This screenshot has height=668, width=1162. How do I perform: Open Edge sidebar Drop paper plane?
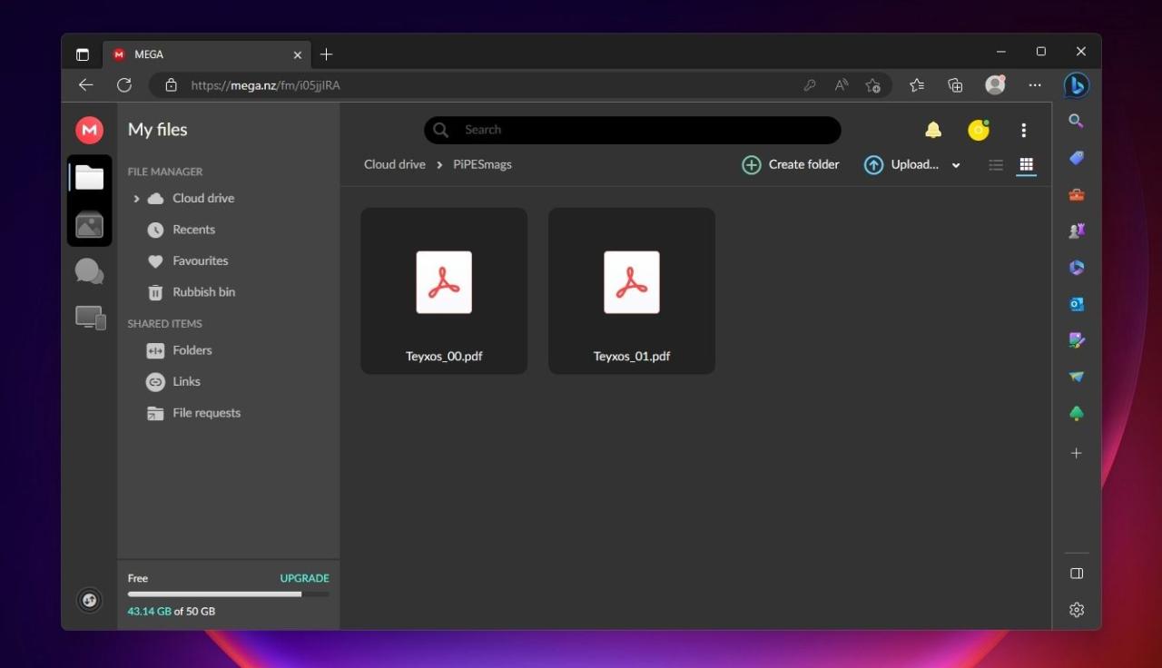click(x=1077, y=377)
